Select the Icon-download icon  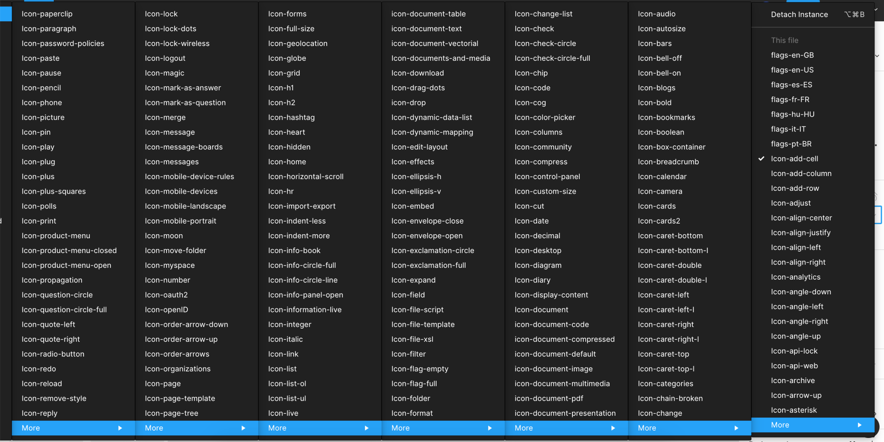click(417, 73)
